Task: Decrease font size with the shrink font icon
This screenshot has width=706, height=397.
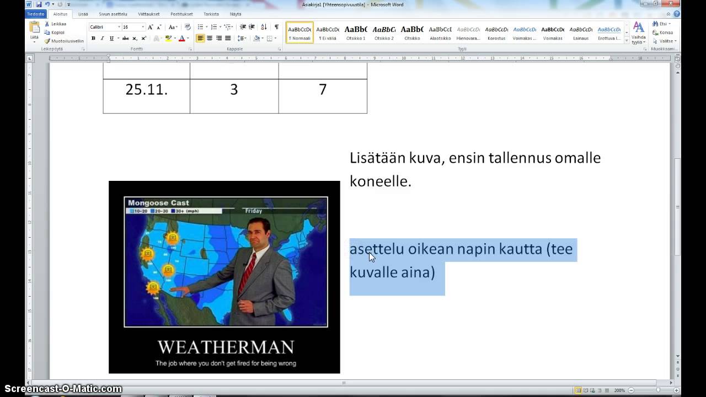Action: [x=159, y=27]
